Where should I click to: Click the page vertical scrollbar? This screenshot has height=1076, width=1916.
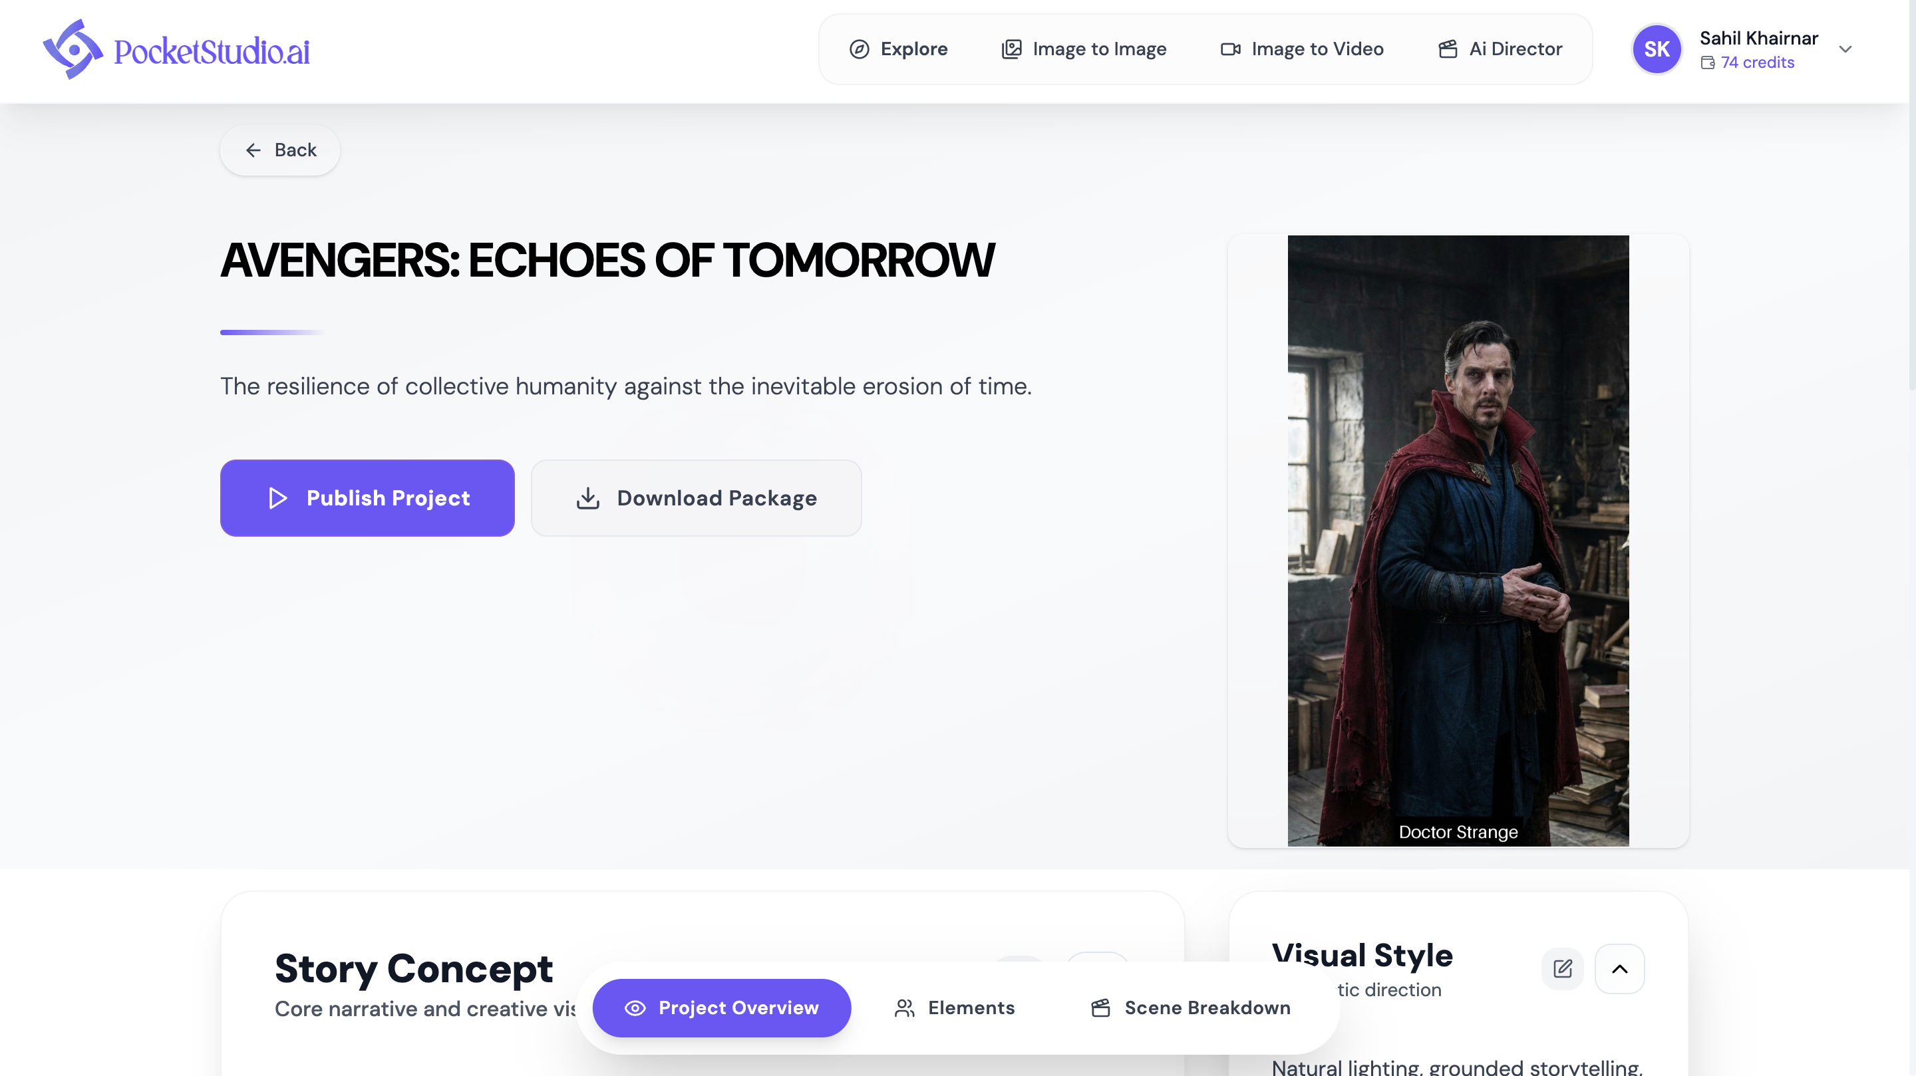click(x=1911, y=194)
